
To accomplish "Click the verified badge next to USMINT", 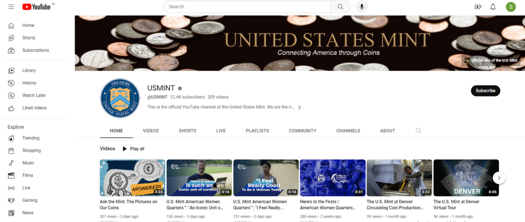I will 180,88.
